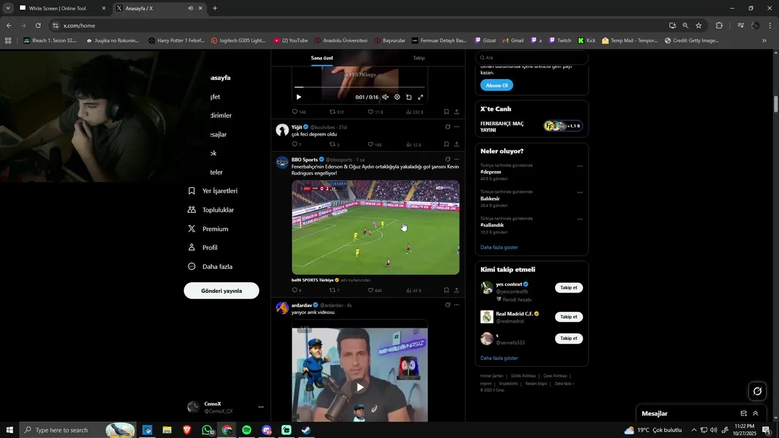Like Yiğit's post with 195 likes
Screen dimensions: 779x438
tap(375, 145)
